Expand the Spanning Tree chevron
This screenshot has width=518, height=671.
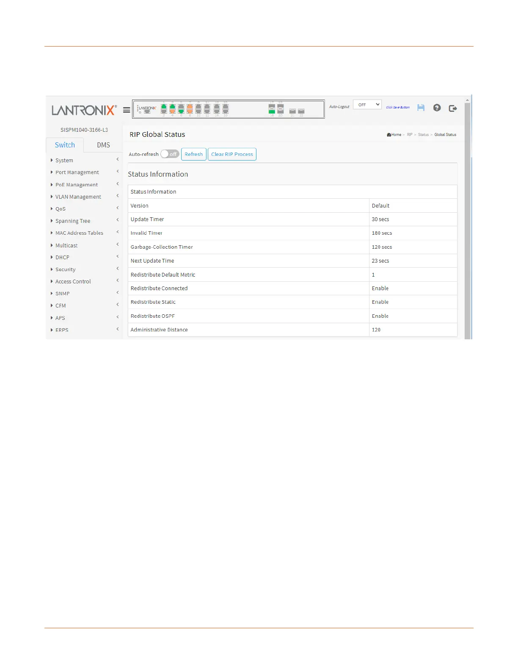coord(117,220)
